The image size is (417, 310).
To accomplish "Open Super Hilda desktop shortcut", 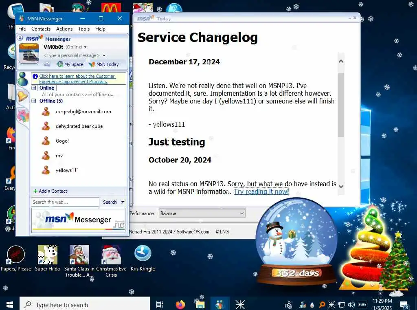I will click(47, 258).
